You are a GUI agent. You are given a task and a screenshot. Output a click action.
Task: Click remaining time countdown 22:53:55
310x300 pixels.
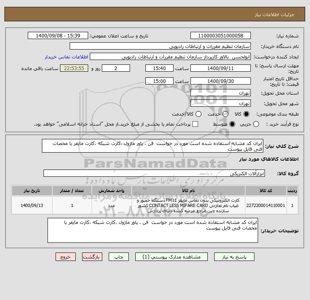tap(74, 68)
